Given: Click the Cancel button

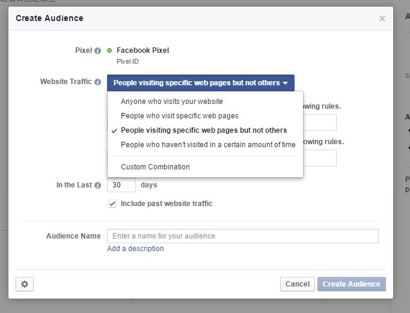Looking at the screenshot, I should coord(298,284).
